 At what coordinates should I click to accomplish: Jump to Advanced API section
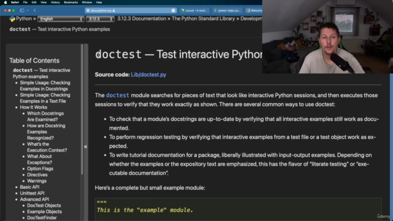34,199
